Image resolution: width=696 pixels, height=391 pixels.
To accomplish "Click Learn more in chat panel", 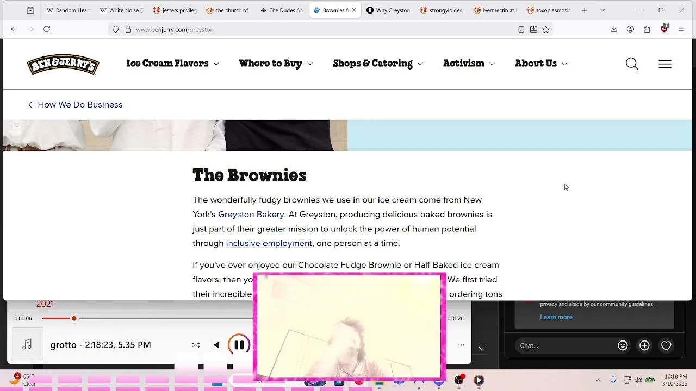I will coord(556,317).
